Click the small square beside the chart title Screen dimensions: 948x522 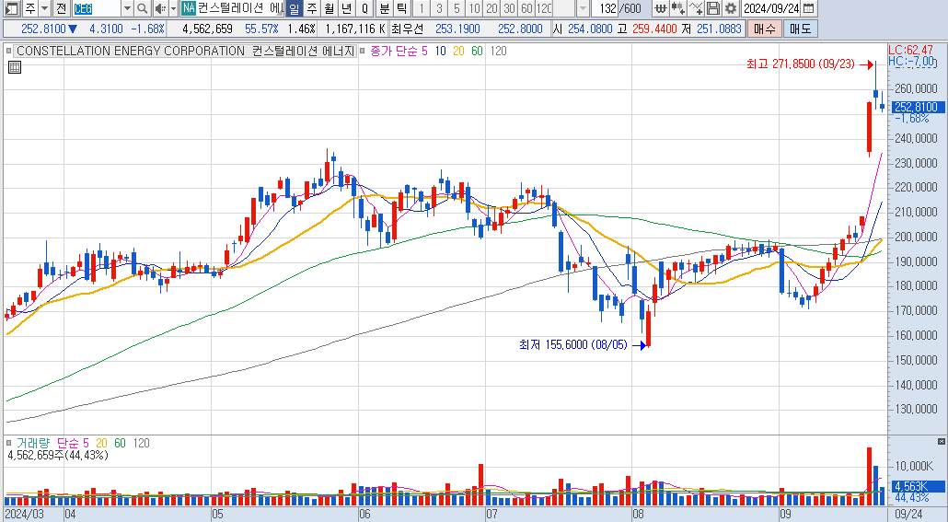(x=8, y=52)
